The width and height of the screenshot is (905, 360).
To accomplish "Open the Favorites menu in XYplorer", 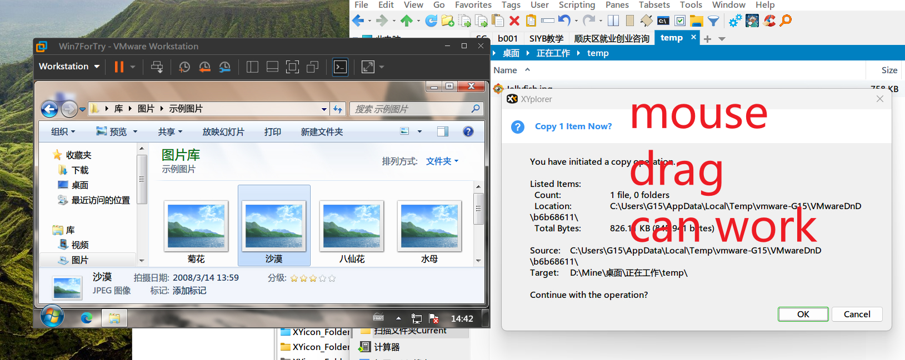I will coord(473,5).
